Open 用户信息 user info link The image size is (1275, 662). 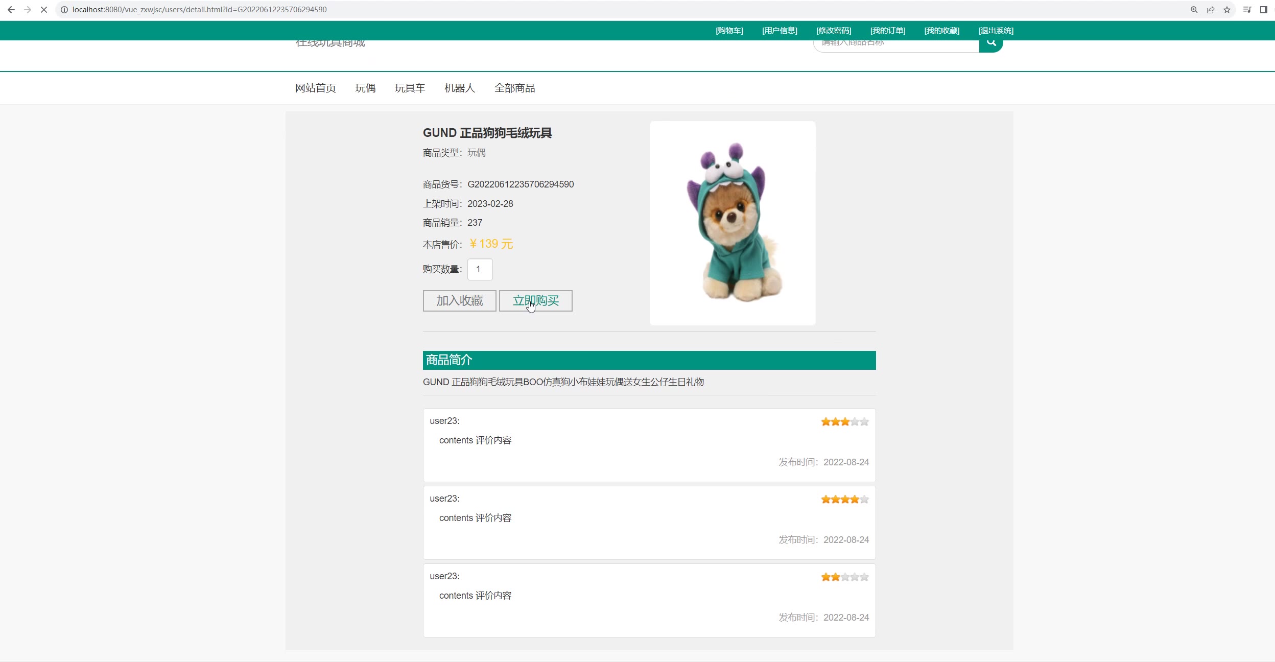pos(780,31)
